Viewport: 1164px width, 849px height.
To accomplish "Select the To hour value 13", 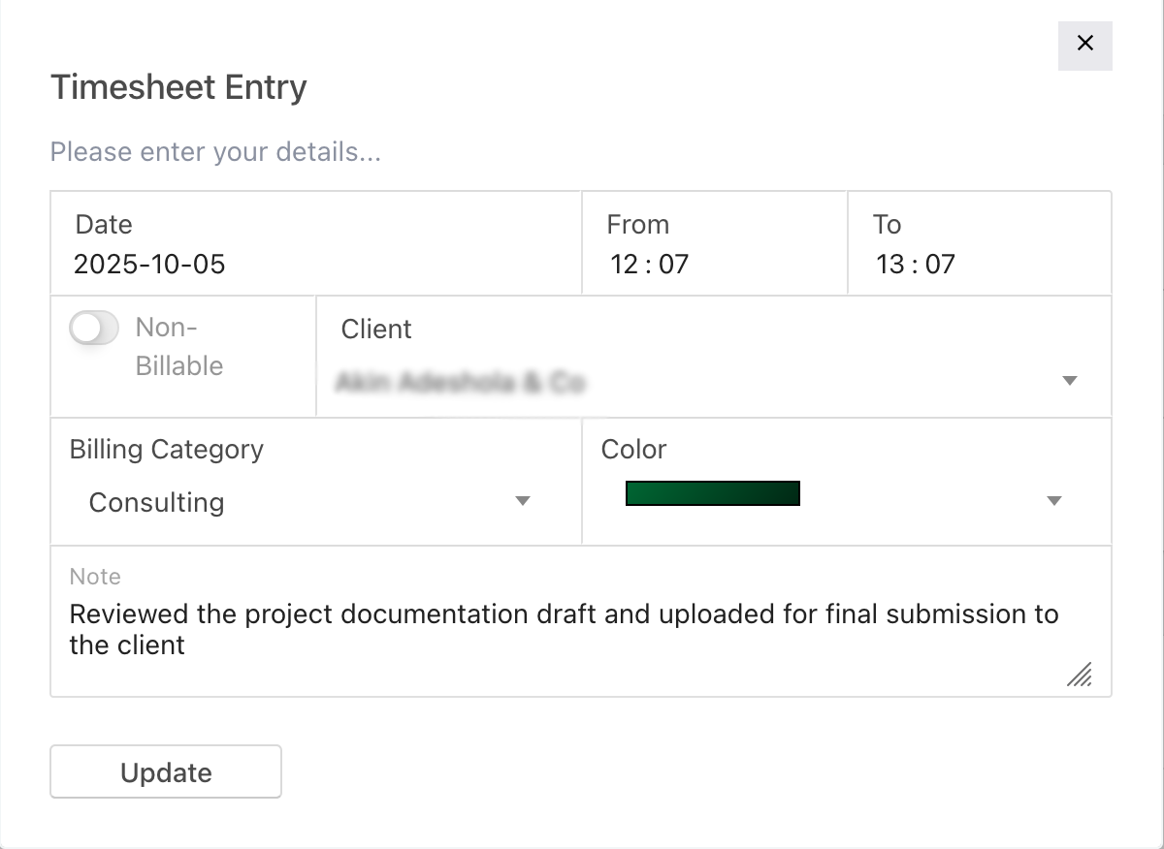I will click(x=889, y=265).
